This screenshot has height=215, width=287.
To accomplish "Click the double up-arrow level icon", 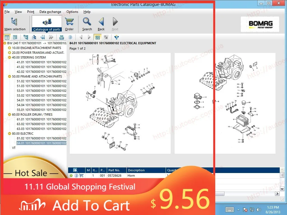I will tap(34, 37).
